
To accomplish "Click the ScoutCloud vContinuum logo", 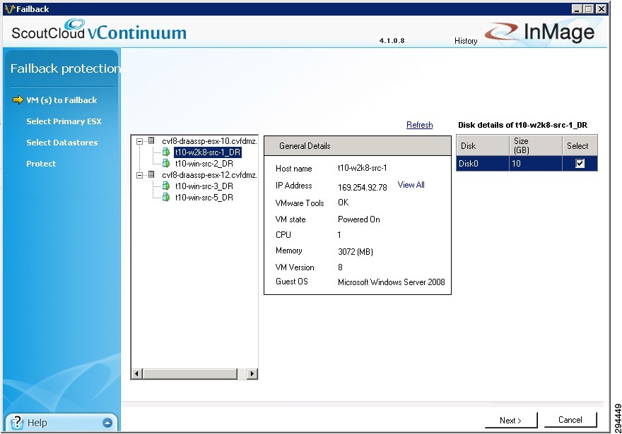I will [x=99, y=30].
